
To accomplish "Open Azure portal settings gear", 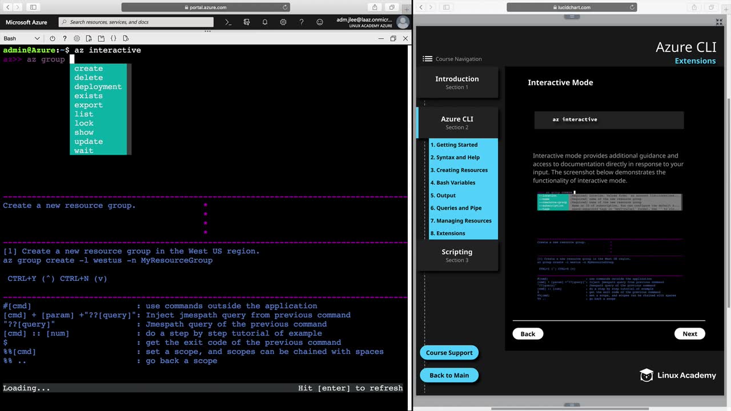I will (x=283, y=22).
